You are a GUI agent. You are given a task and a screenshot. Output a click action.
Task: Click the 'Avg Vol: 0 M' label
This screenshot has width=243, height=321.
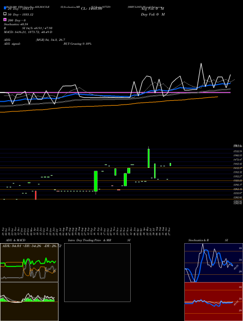coord(153,9)
